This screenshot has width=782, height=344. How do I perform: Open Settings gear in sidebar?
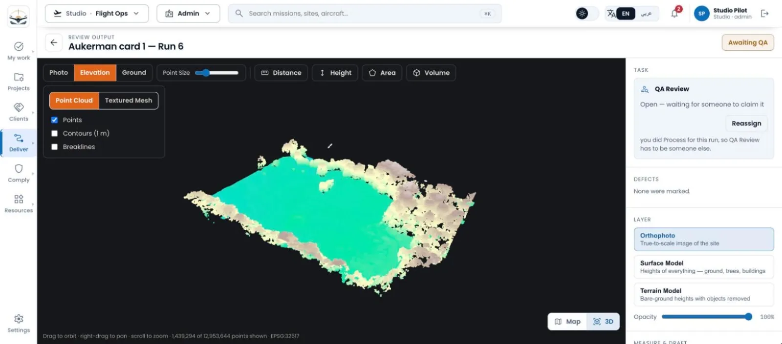[x=19, y=324]
